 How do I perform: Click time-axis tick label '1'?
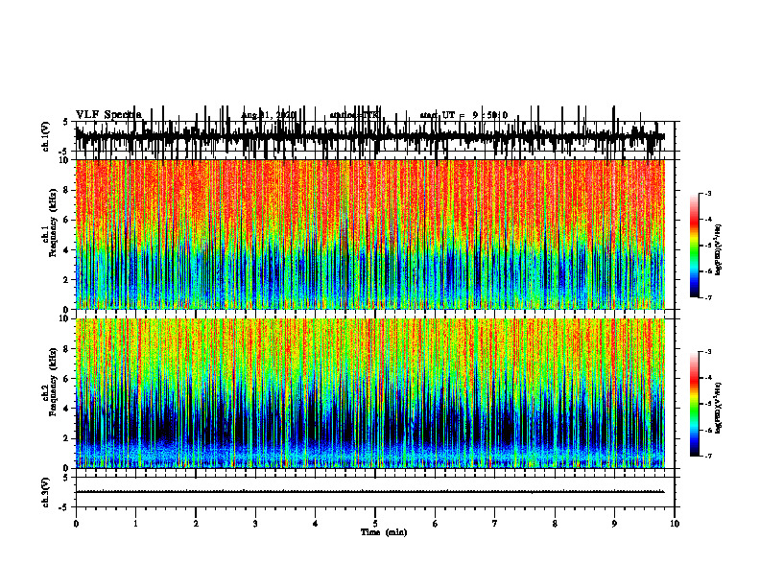[135, 524]
